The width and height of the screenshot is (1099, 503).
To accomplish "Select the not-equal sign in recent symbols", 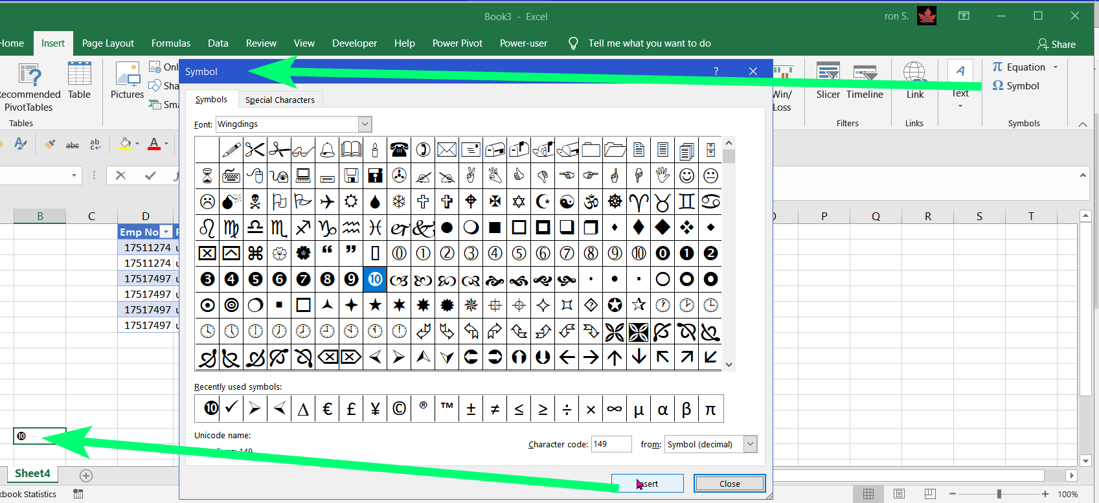I will (x=495, y=408).
